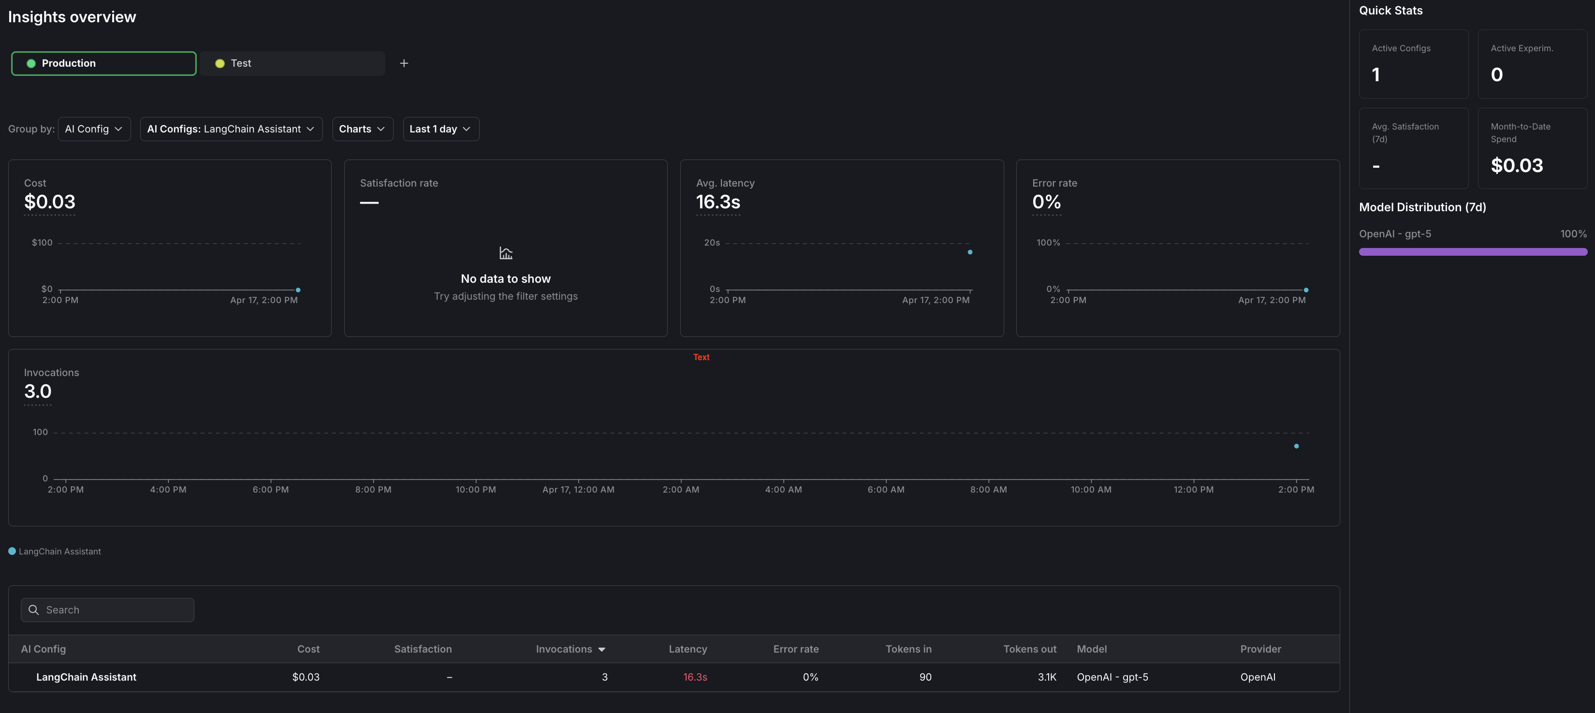The height and width of the screenshot is (713, 1595).
Task: Click the search magnifier icon in the table search
Action: pyautogui.click(x=34, y=610)
